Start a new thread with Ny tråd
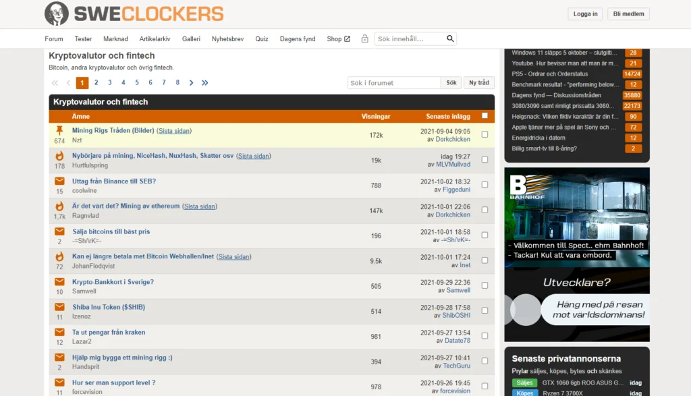The width and height of the screenshot is (691, 396). 479,83
